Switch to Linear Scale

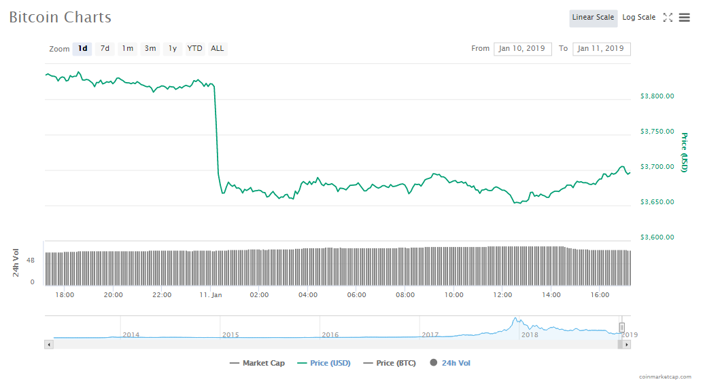point(593,18)
